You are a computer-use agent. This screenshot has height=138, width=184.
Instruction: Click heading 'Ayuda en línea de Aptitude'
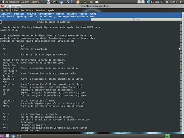54,22
